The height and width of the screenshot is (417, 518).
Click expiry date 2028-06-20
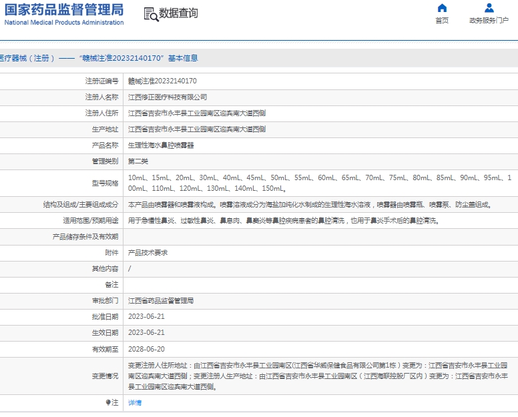146,349
